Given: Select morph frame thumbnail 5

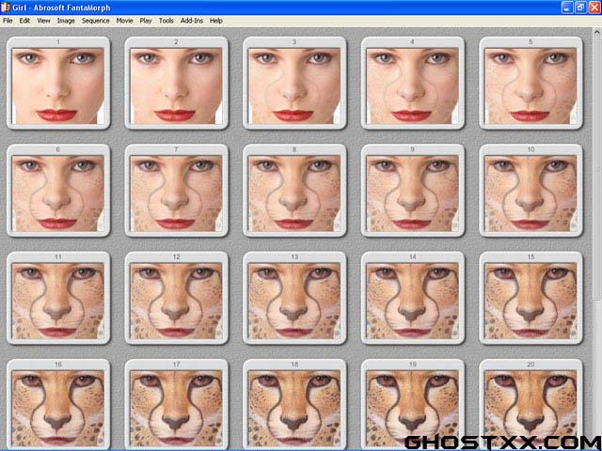Looking at the screenshot, I should click(x=531, y=84).
